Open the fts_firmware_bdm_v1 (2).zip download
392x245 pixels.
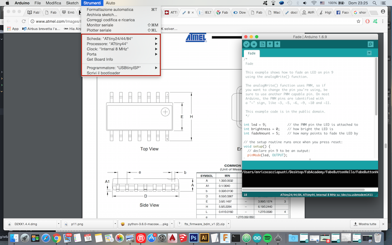(201, 224)
